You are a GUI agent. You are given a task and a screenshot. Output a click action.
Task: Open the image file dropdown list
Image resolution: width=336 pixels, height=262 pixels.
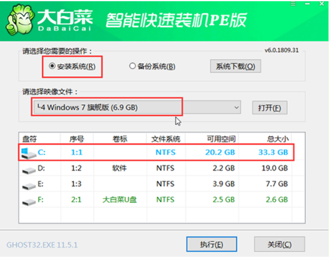tap(237, 107)
